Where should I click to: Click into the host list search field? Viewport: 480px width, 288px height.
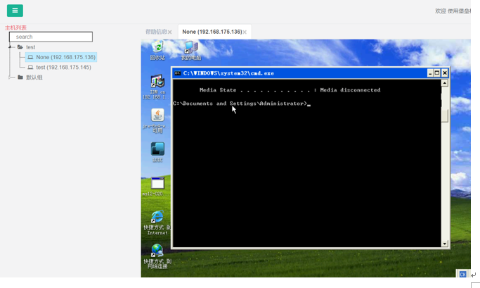(51, 37)
